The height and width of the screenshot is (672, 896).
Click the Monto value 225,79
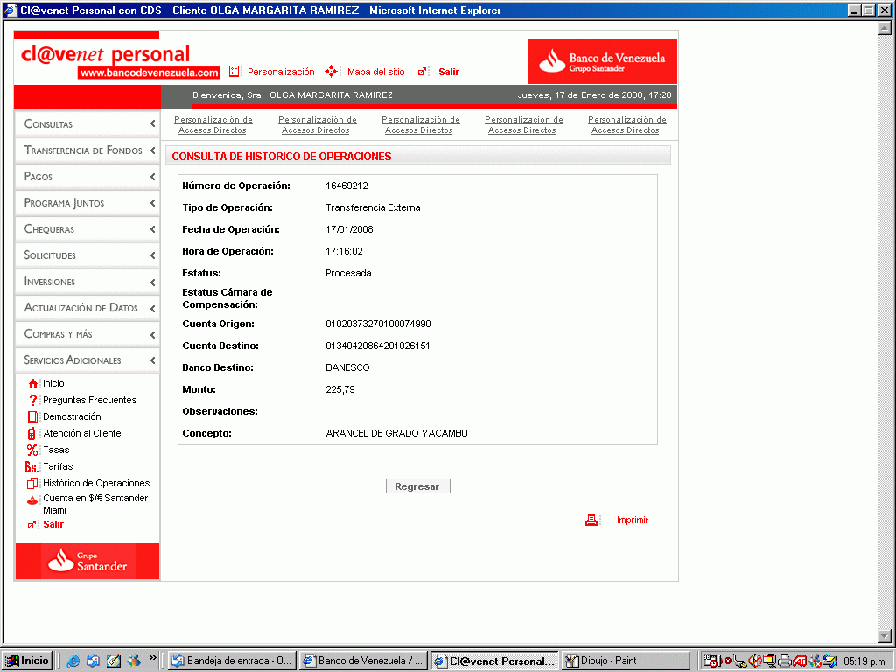(340, 389)
